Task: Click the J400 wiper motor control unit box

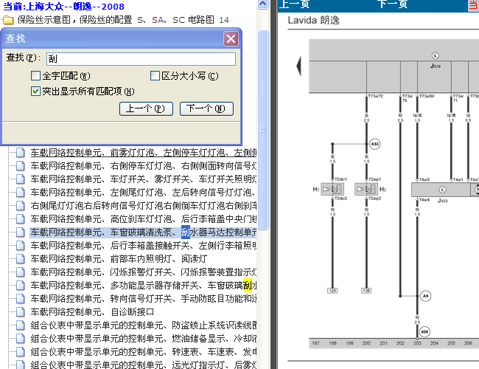Action: 441,190
